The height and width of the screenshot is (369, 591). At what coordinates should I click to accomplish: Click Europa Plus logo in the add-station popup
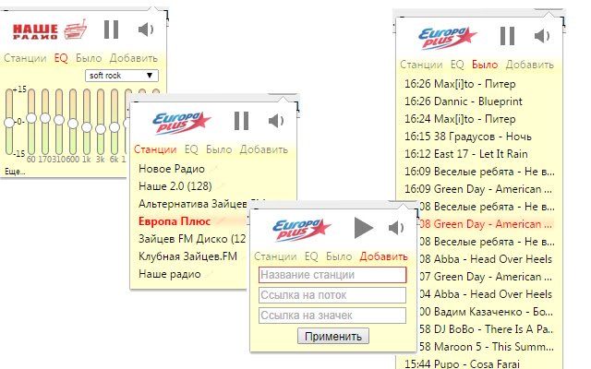pos(302,230)
